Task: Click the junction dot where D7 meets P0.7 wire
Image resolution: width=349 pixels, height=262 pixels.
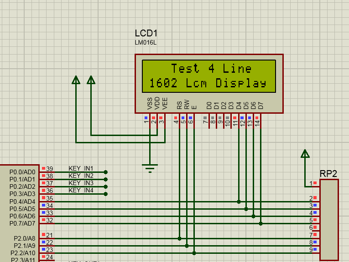Action: pyautogui.click(x=260, y=224)
